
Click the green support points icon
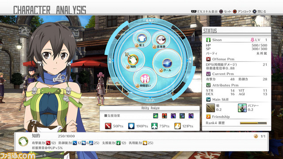point(154,126)
